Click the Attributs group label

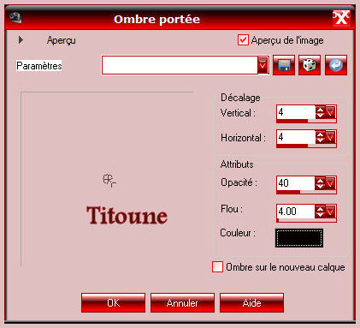(237, 164)
